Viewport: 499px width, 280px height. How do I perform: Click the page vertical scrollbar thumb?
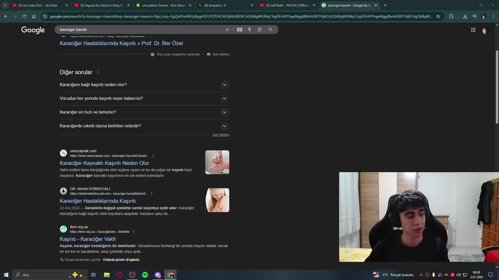[497, 87]
